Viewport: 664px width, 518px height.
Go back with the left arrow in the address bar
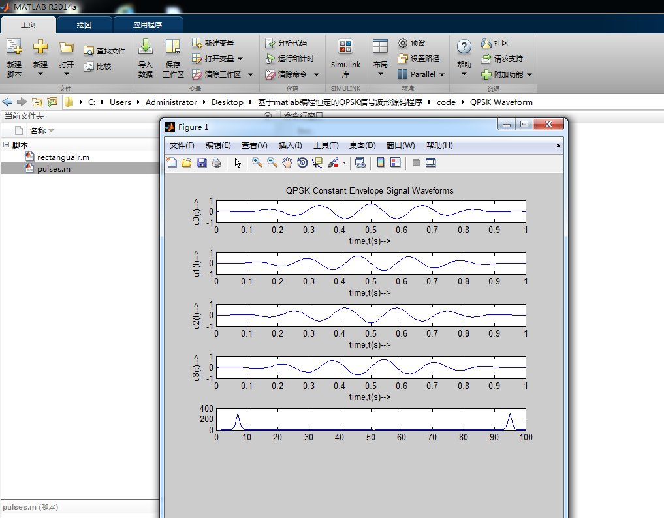8,102
